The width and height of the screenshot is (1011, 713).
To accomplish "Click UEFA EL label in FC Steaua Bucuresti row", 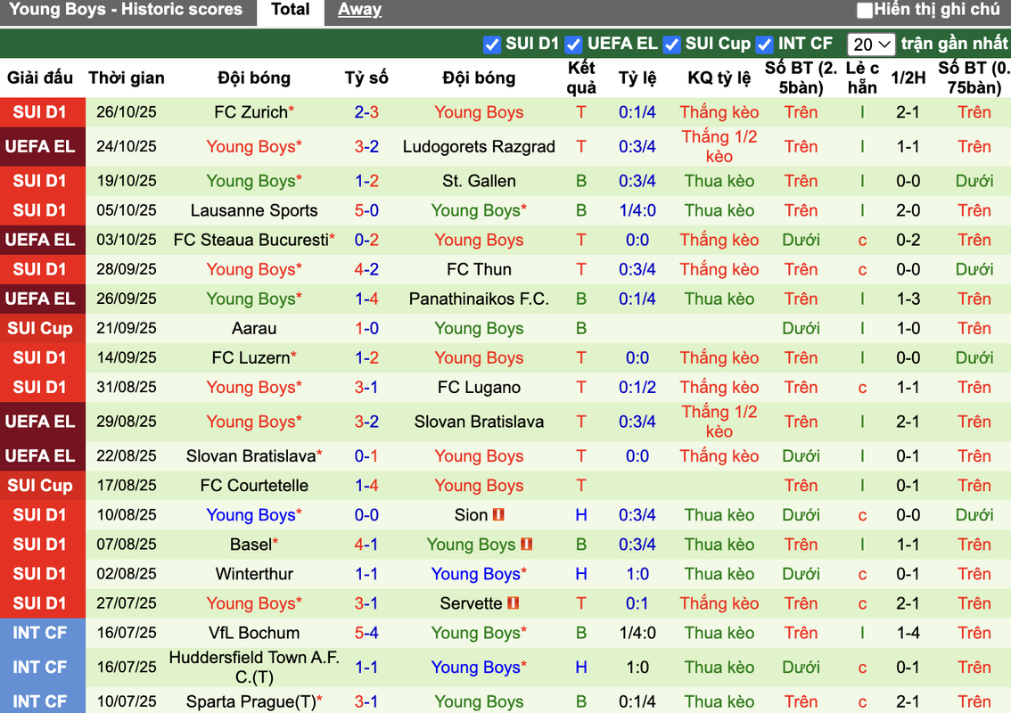I will 40,240.
